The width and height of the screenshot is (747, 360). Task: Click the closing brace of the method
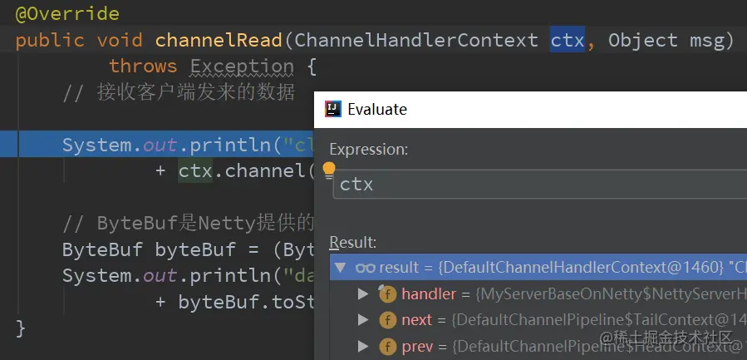click(x=20, y=328)
